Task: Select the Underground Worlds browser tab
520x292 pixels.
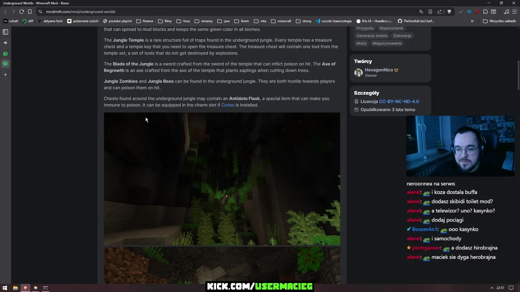Action: [36, 3]
